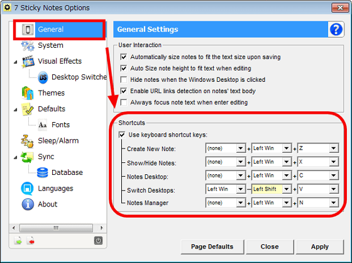Click the sidebar horizontal scrollbar thumb
This screenshot has width=352, height=263.
coord(56,228)
